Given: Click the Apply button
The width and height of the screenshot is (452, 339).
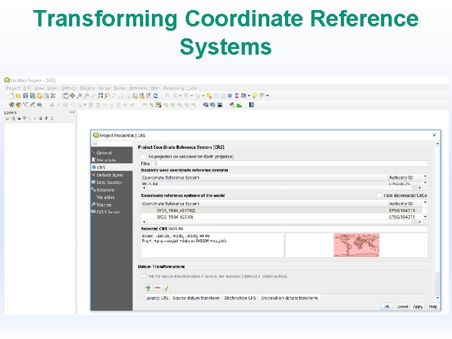Looking at the screenshot, I should point(417,307).
